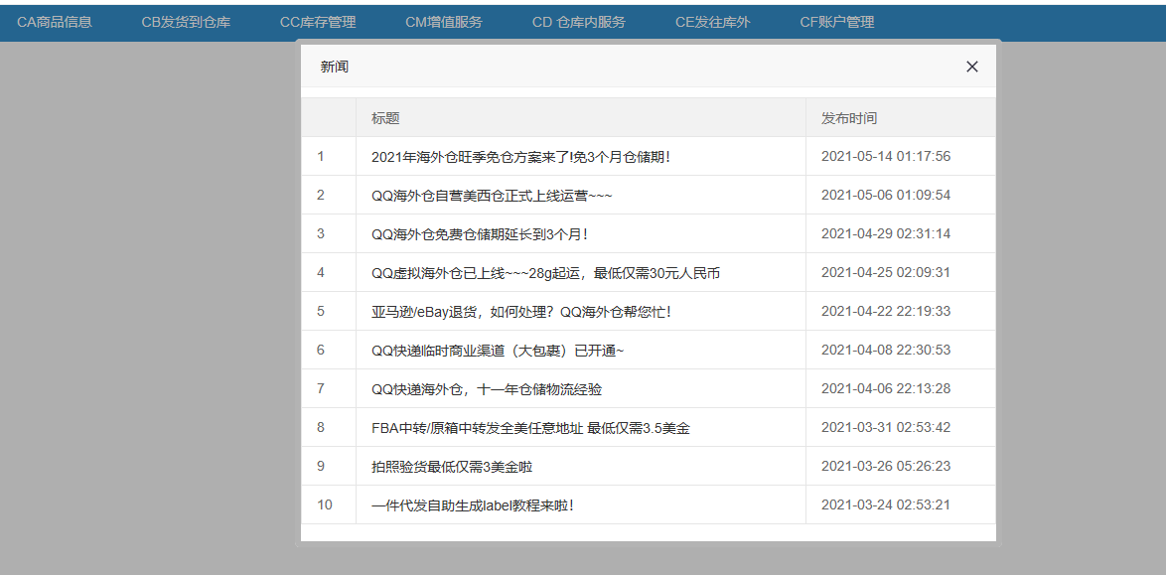Screen dimensions: 1166x575
Task: Open news 一件代发自助生成label教程来啦
Action: coord(472,505)
